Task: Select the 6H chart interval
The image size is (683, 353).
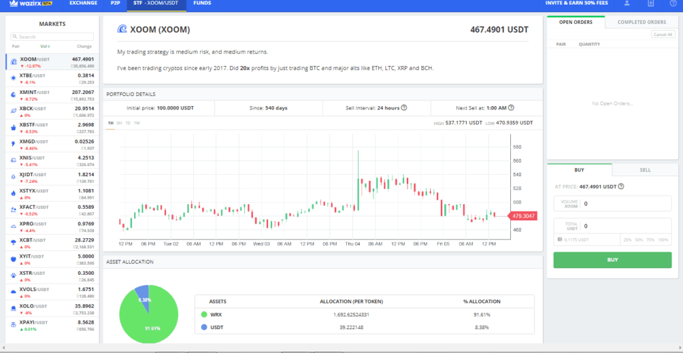Action: point(119,123)
